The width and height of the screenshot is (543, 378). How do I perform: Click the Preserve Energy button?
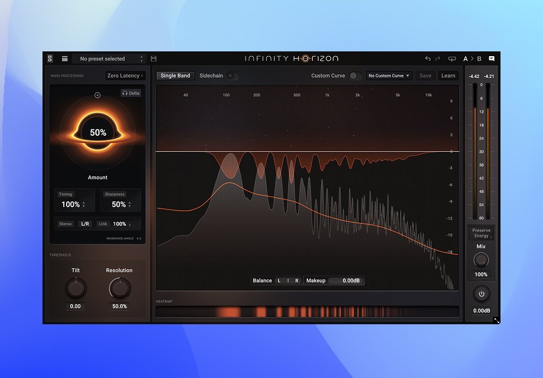tap(482, 233)
